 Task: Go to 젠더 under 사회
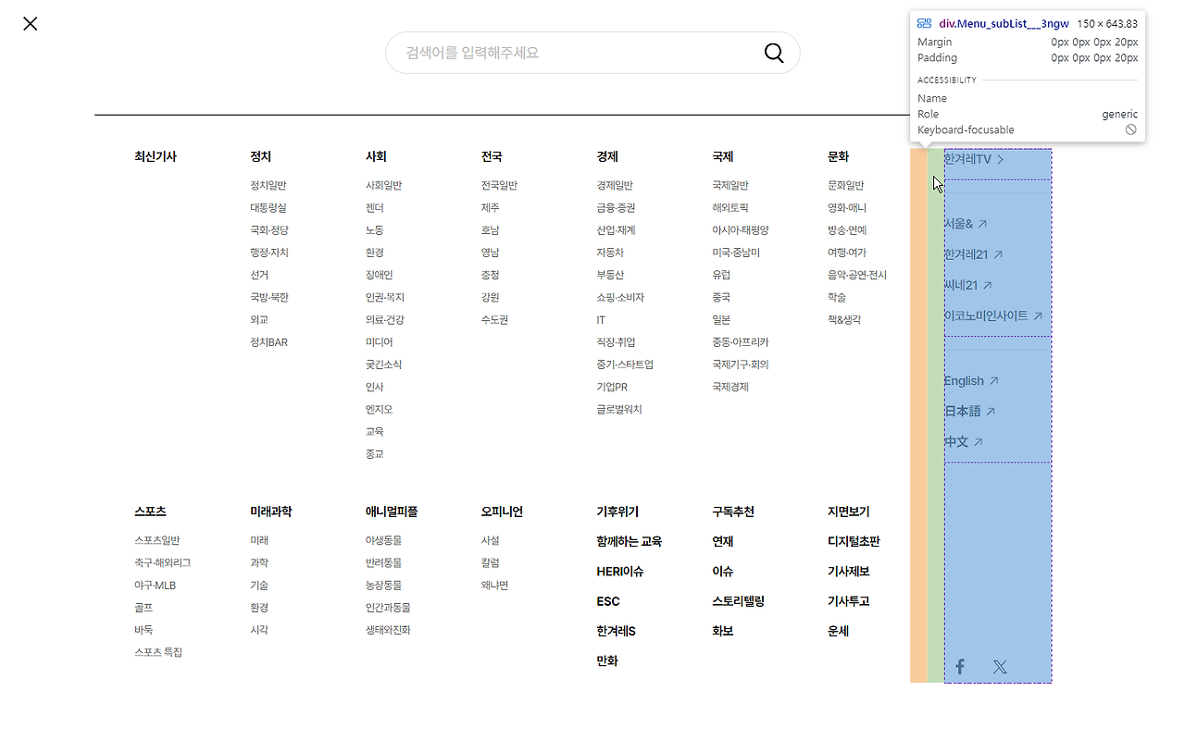click(x=375, y=208)
